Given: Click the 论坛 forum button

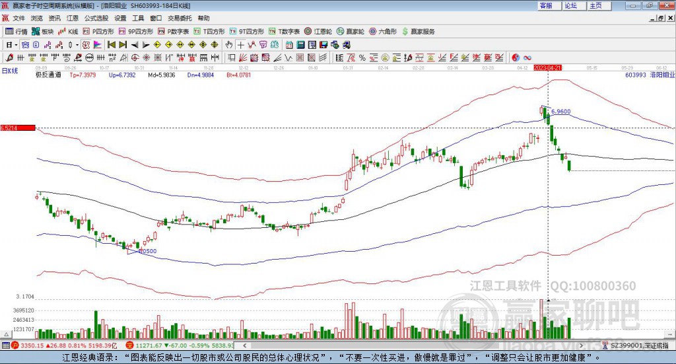Looking at the screenshot, I should tap(573, 5).
